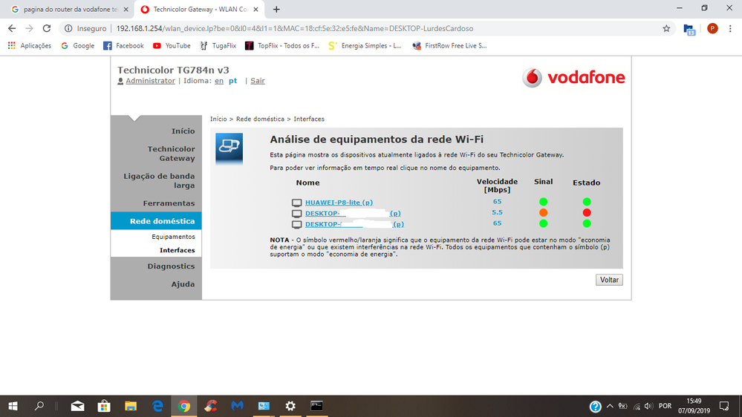
Task: Open the Facebook bookmark
Action: (123, 45)
